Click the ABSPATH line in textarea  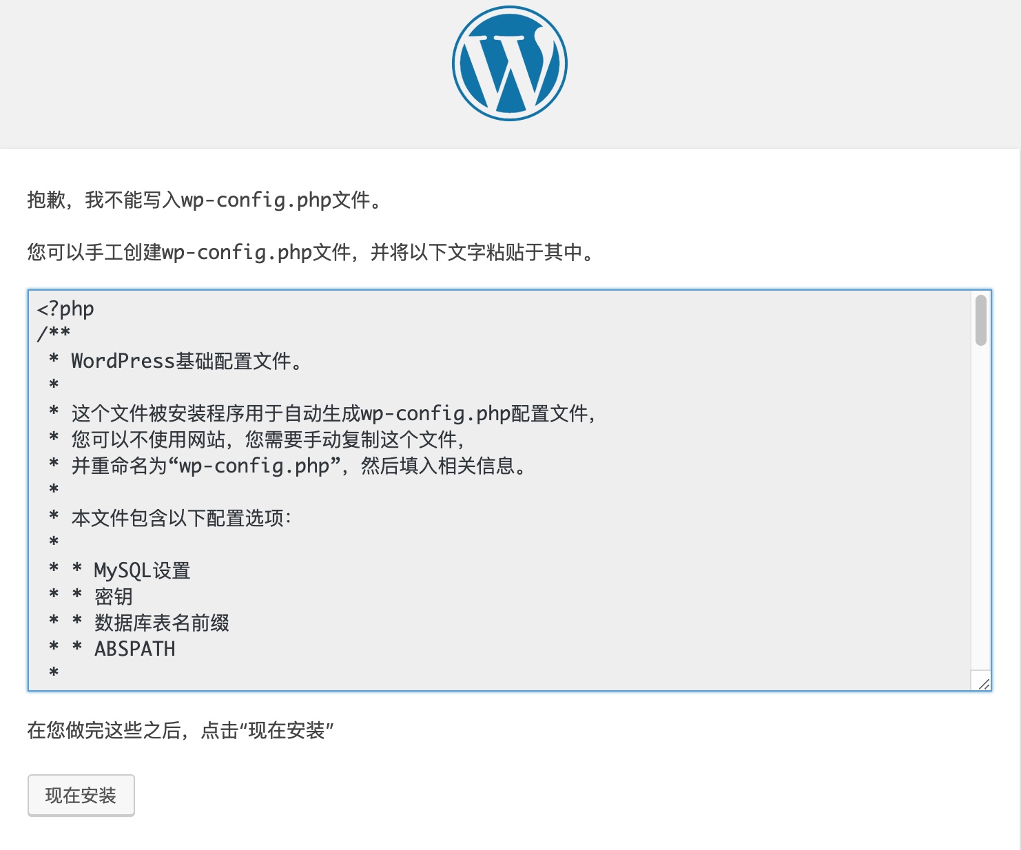135,649
